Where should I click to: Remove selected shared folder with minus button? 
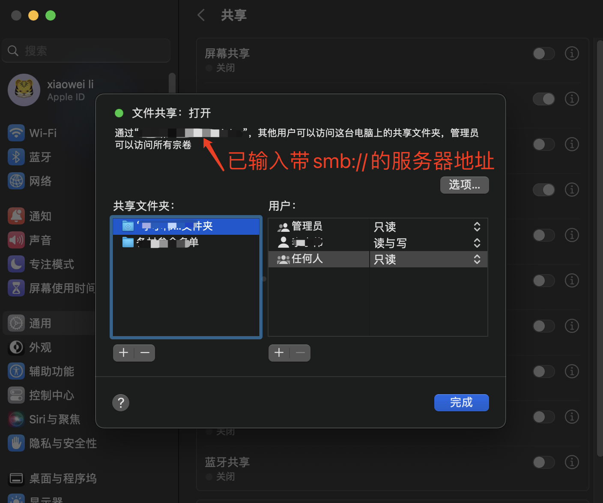pyautogui.click(x=145, y=353)
